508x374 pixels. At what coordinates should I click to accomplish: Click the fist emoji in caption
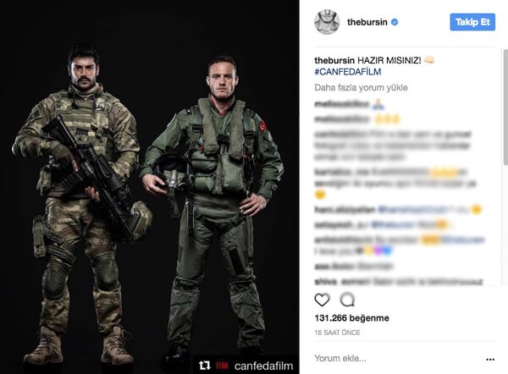[429, 60]
